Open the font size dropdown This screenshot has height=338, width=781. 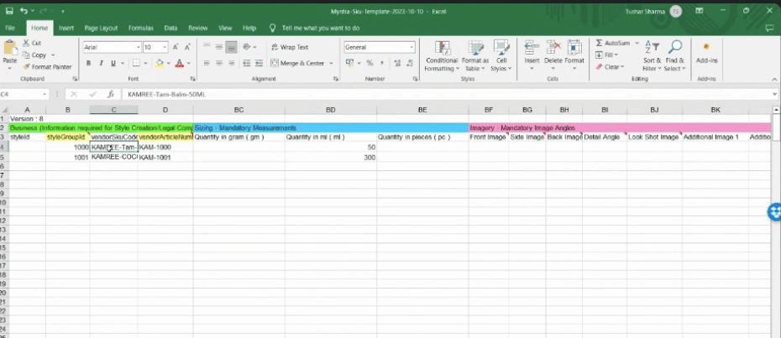[165, 47]
